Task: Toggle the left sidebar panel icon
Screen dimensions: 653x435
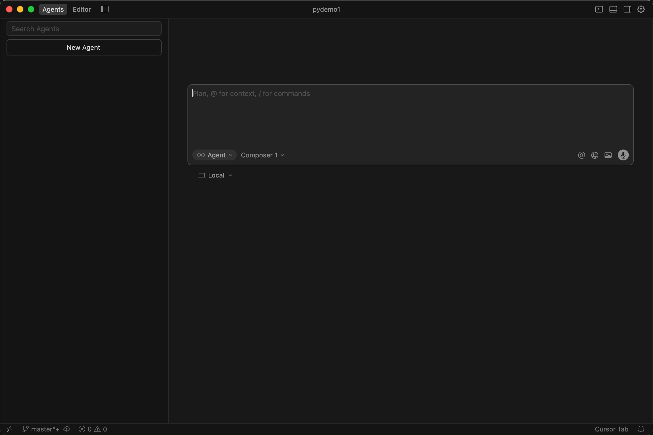Action: [105, 9]
